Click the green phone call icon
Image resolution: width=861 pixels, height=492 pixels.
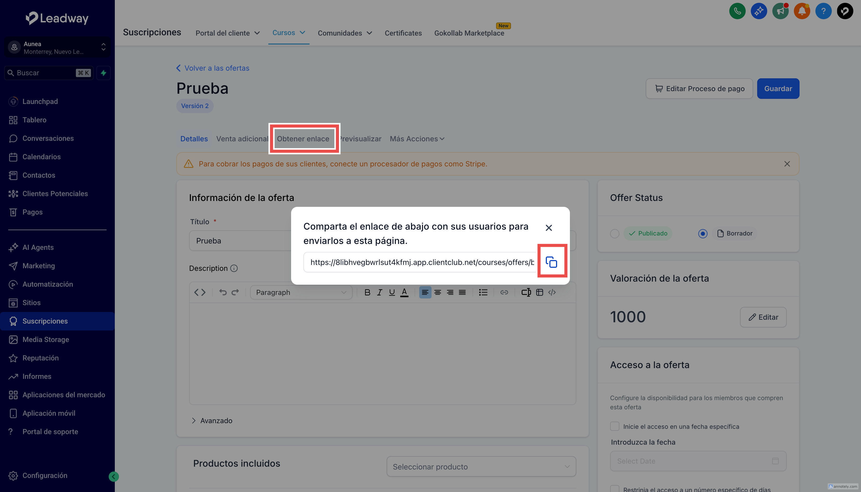pyautogui.click(x=737, y=11)
